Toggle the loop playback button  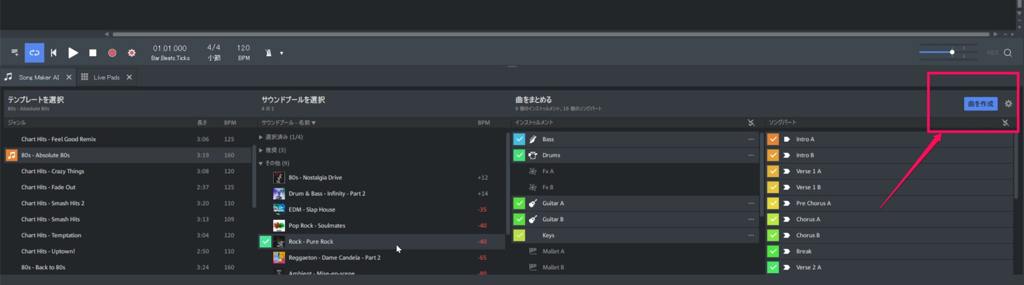34,53
